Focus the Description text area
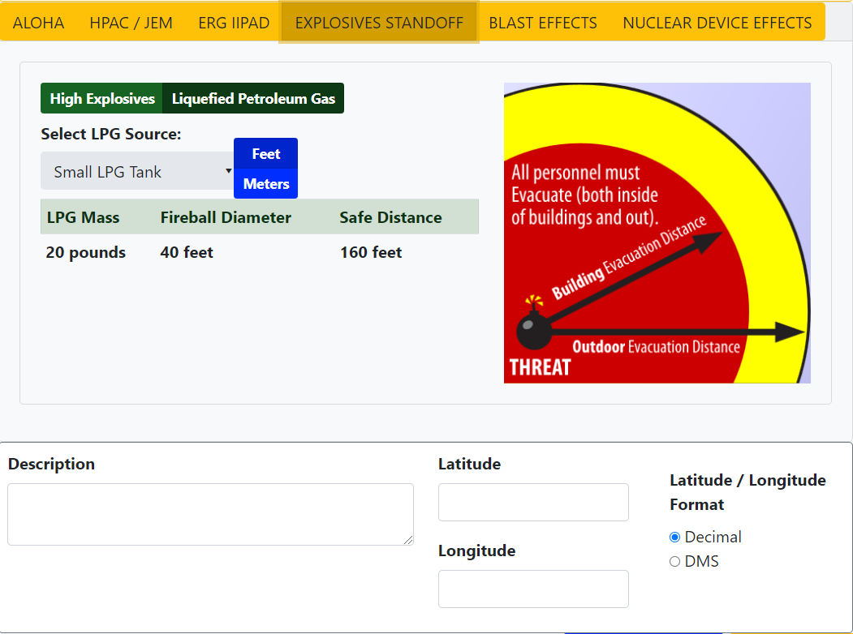 210,515
